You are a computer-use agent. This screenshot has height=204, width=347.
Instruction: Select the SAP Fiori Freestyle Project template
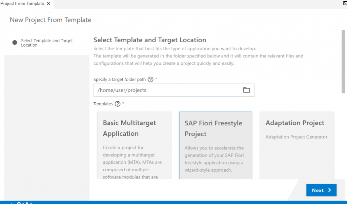click(215, 146)
